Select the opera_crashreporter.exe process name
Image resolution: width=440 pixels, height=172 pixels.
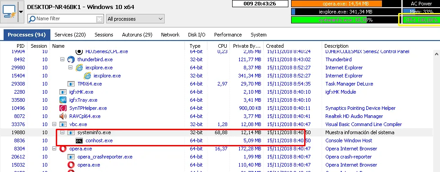coord(105,157)
